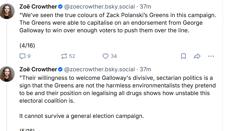Click the Zoë Crowther name on the second post
230x131 pixels.
coord(38,69)
